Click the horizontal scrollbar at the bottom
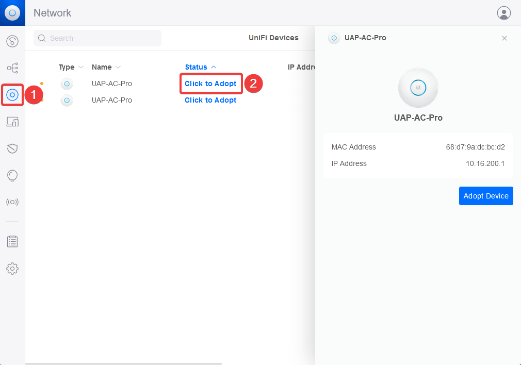This screenshot has width=521, height=365. [124, 363]
